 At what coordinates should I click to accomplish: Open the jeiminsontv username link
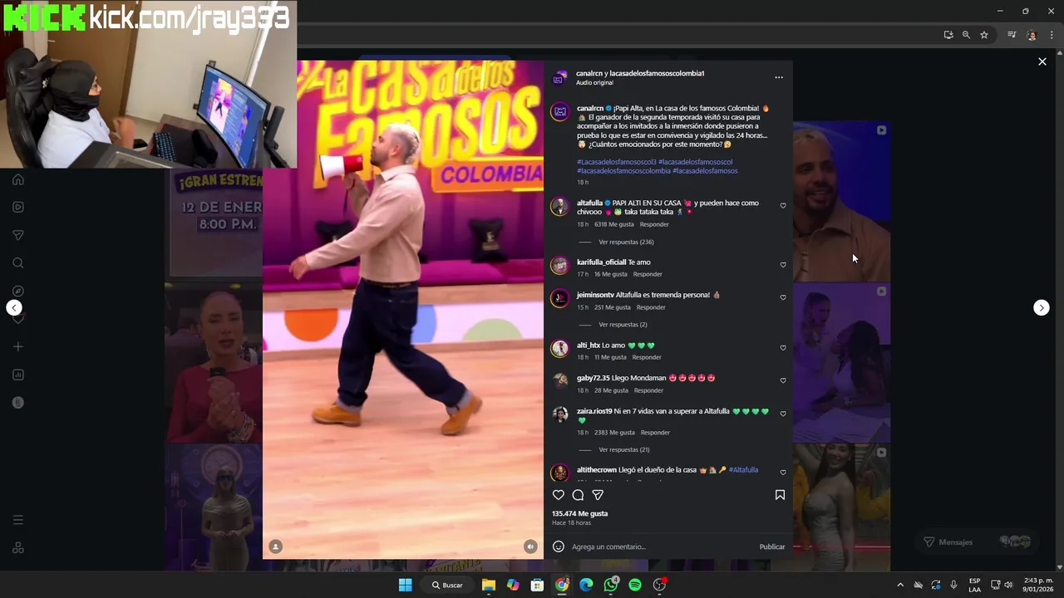pos(595,295)
